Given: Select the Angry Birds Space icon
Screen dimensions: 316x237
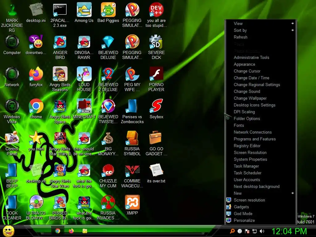Looking at the screenshot, I should [60, 111].
